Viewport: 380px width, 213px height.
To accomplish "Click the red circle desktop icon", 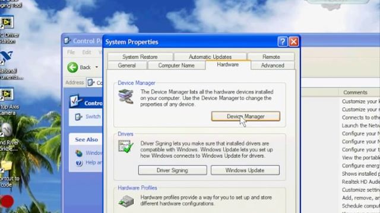I will tap(7, 201).
